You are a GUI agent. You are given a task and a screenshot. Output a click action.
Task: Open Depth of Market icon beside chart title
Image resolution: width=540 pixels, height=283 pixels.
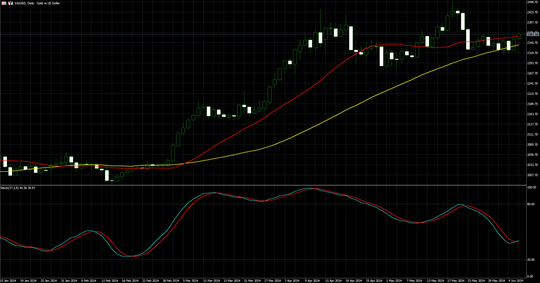point(10,3)
